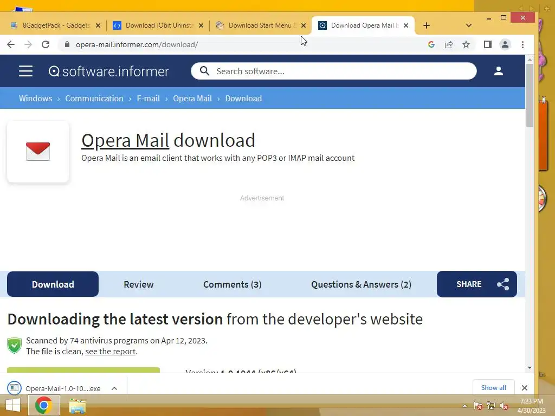Click the browser forward arrow
This screenshot has width=555, height=416.
[x=28, y=44]
